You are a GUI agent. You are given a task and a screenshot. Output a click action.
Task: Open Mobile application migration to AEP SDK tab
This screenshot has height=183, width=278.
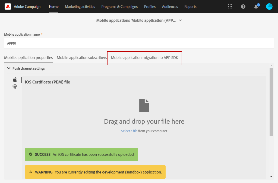pyautogui.click(x=144, y=58)
